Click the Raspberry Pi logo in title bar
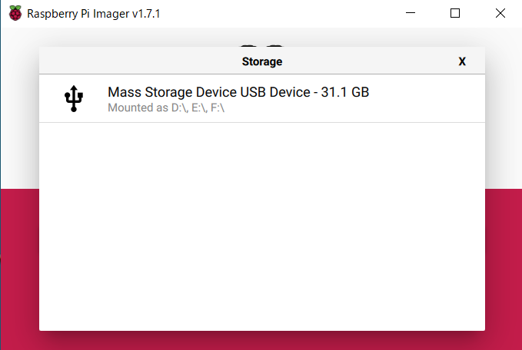 tap(15, 13)
